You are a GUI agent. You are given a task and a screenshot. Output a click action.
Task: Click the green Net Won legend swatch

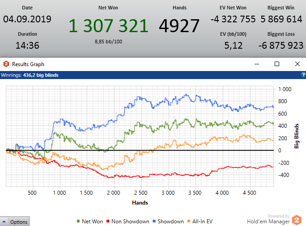point(78,221)
